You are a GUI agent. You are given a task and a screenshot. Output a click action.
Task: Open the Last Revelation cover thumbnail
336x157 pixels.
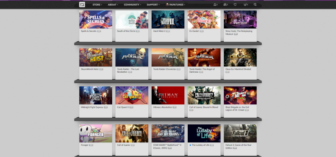132,57
